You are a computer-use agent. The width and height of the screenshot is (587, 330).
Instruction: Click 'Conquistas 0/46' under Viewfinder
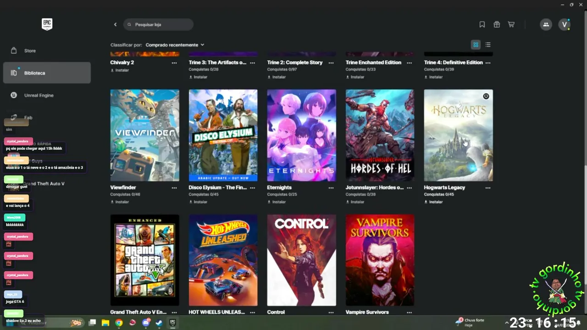pyautogui.click(x=125, y=194)
